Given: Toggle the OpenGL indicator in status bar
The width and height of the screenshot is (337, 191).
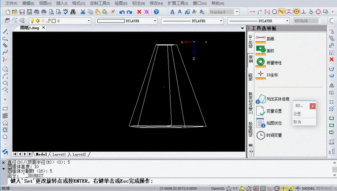Looking at the screenshot, I should pyautogui.click(x=217, y=188).
